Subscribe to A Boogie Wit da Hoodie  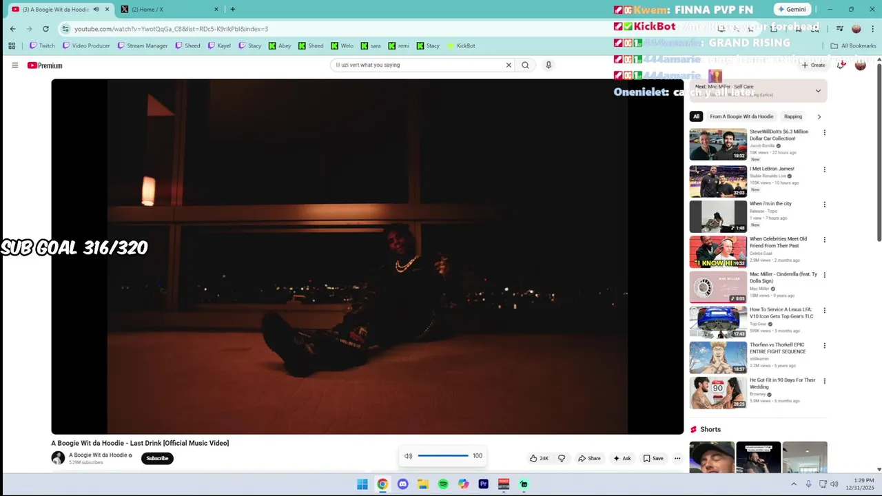click(157, 458)
